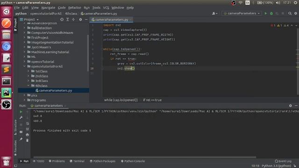Click the Run panel horizontal scrollbar
299x168 pixels.
click(x=145, y=157)
